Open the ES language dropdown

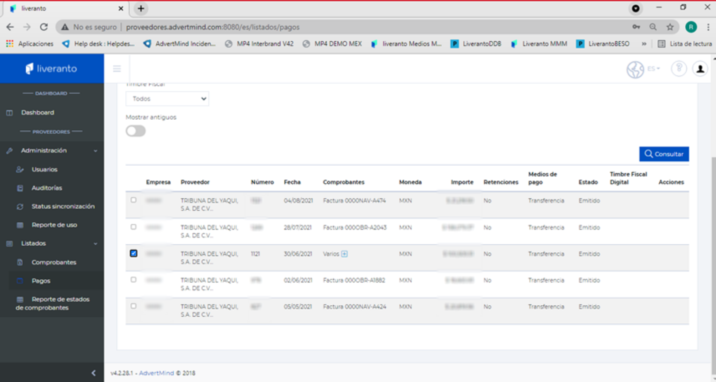(654, 69)
